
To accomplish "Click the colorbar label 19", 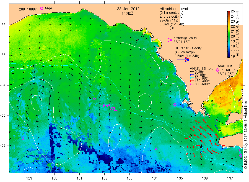I will click(x=233, y=41).
